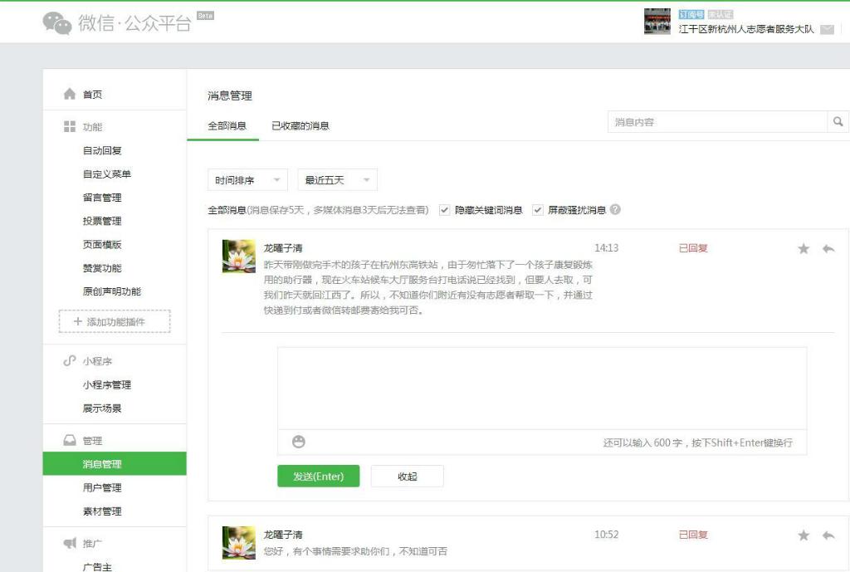Screen dimensions: 850x572
Task: Open 用户管理 in the sidebar
Action: pyautogui.click(x=102, y=487)
